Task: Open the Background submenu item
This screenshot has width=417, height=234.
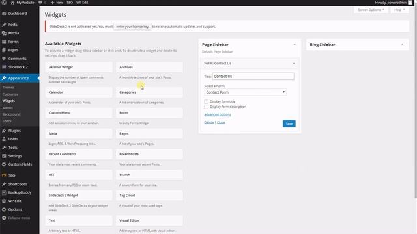Action: tap(12, 114)
